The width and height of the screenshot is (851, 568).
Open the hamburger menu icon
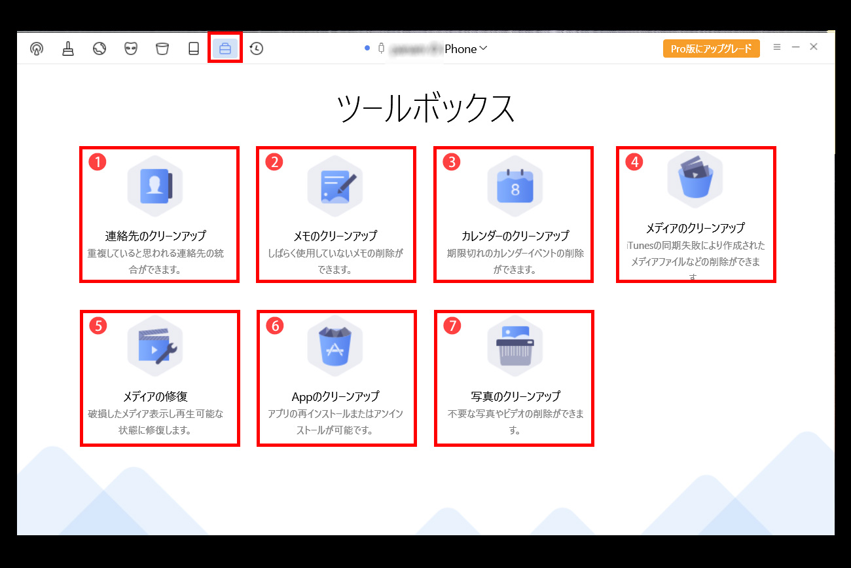click(x=777, y=47)
